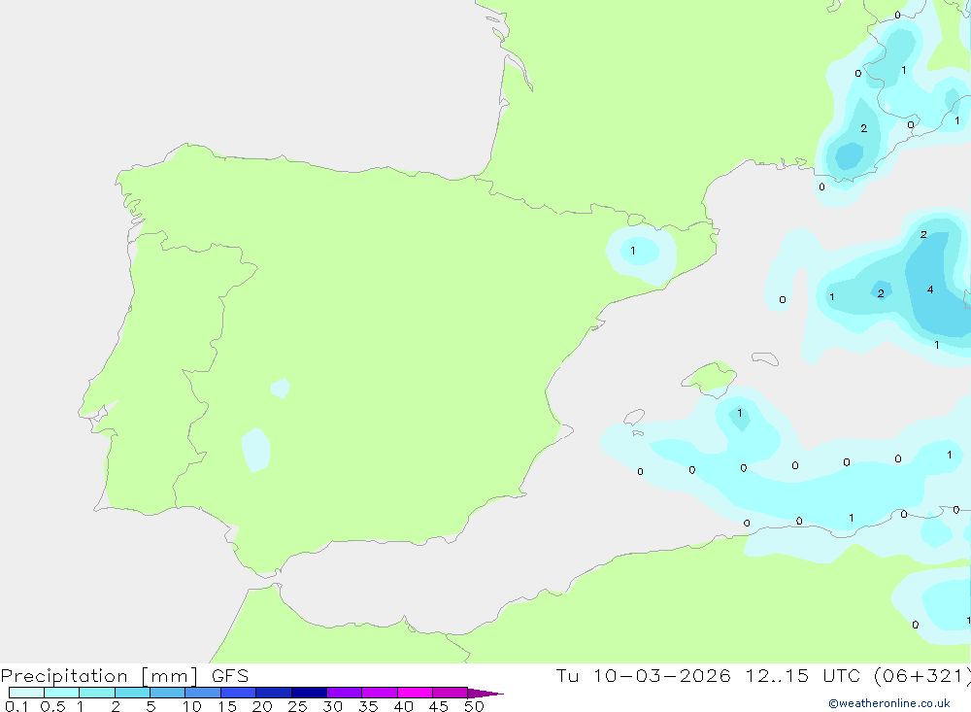Click the legend tick label '40'
The width and height of the screenshot is (971, 712).
[x=404, y=706]
